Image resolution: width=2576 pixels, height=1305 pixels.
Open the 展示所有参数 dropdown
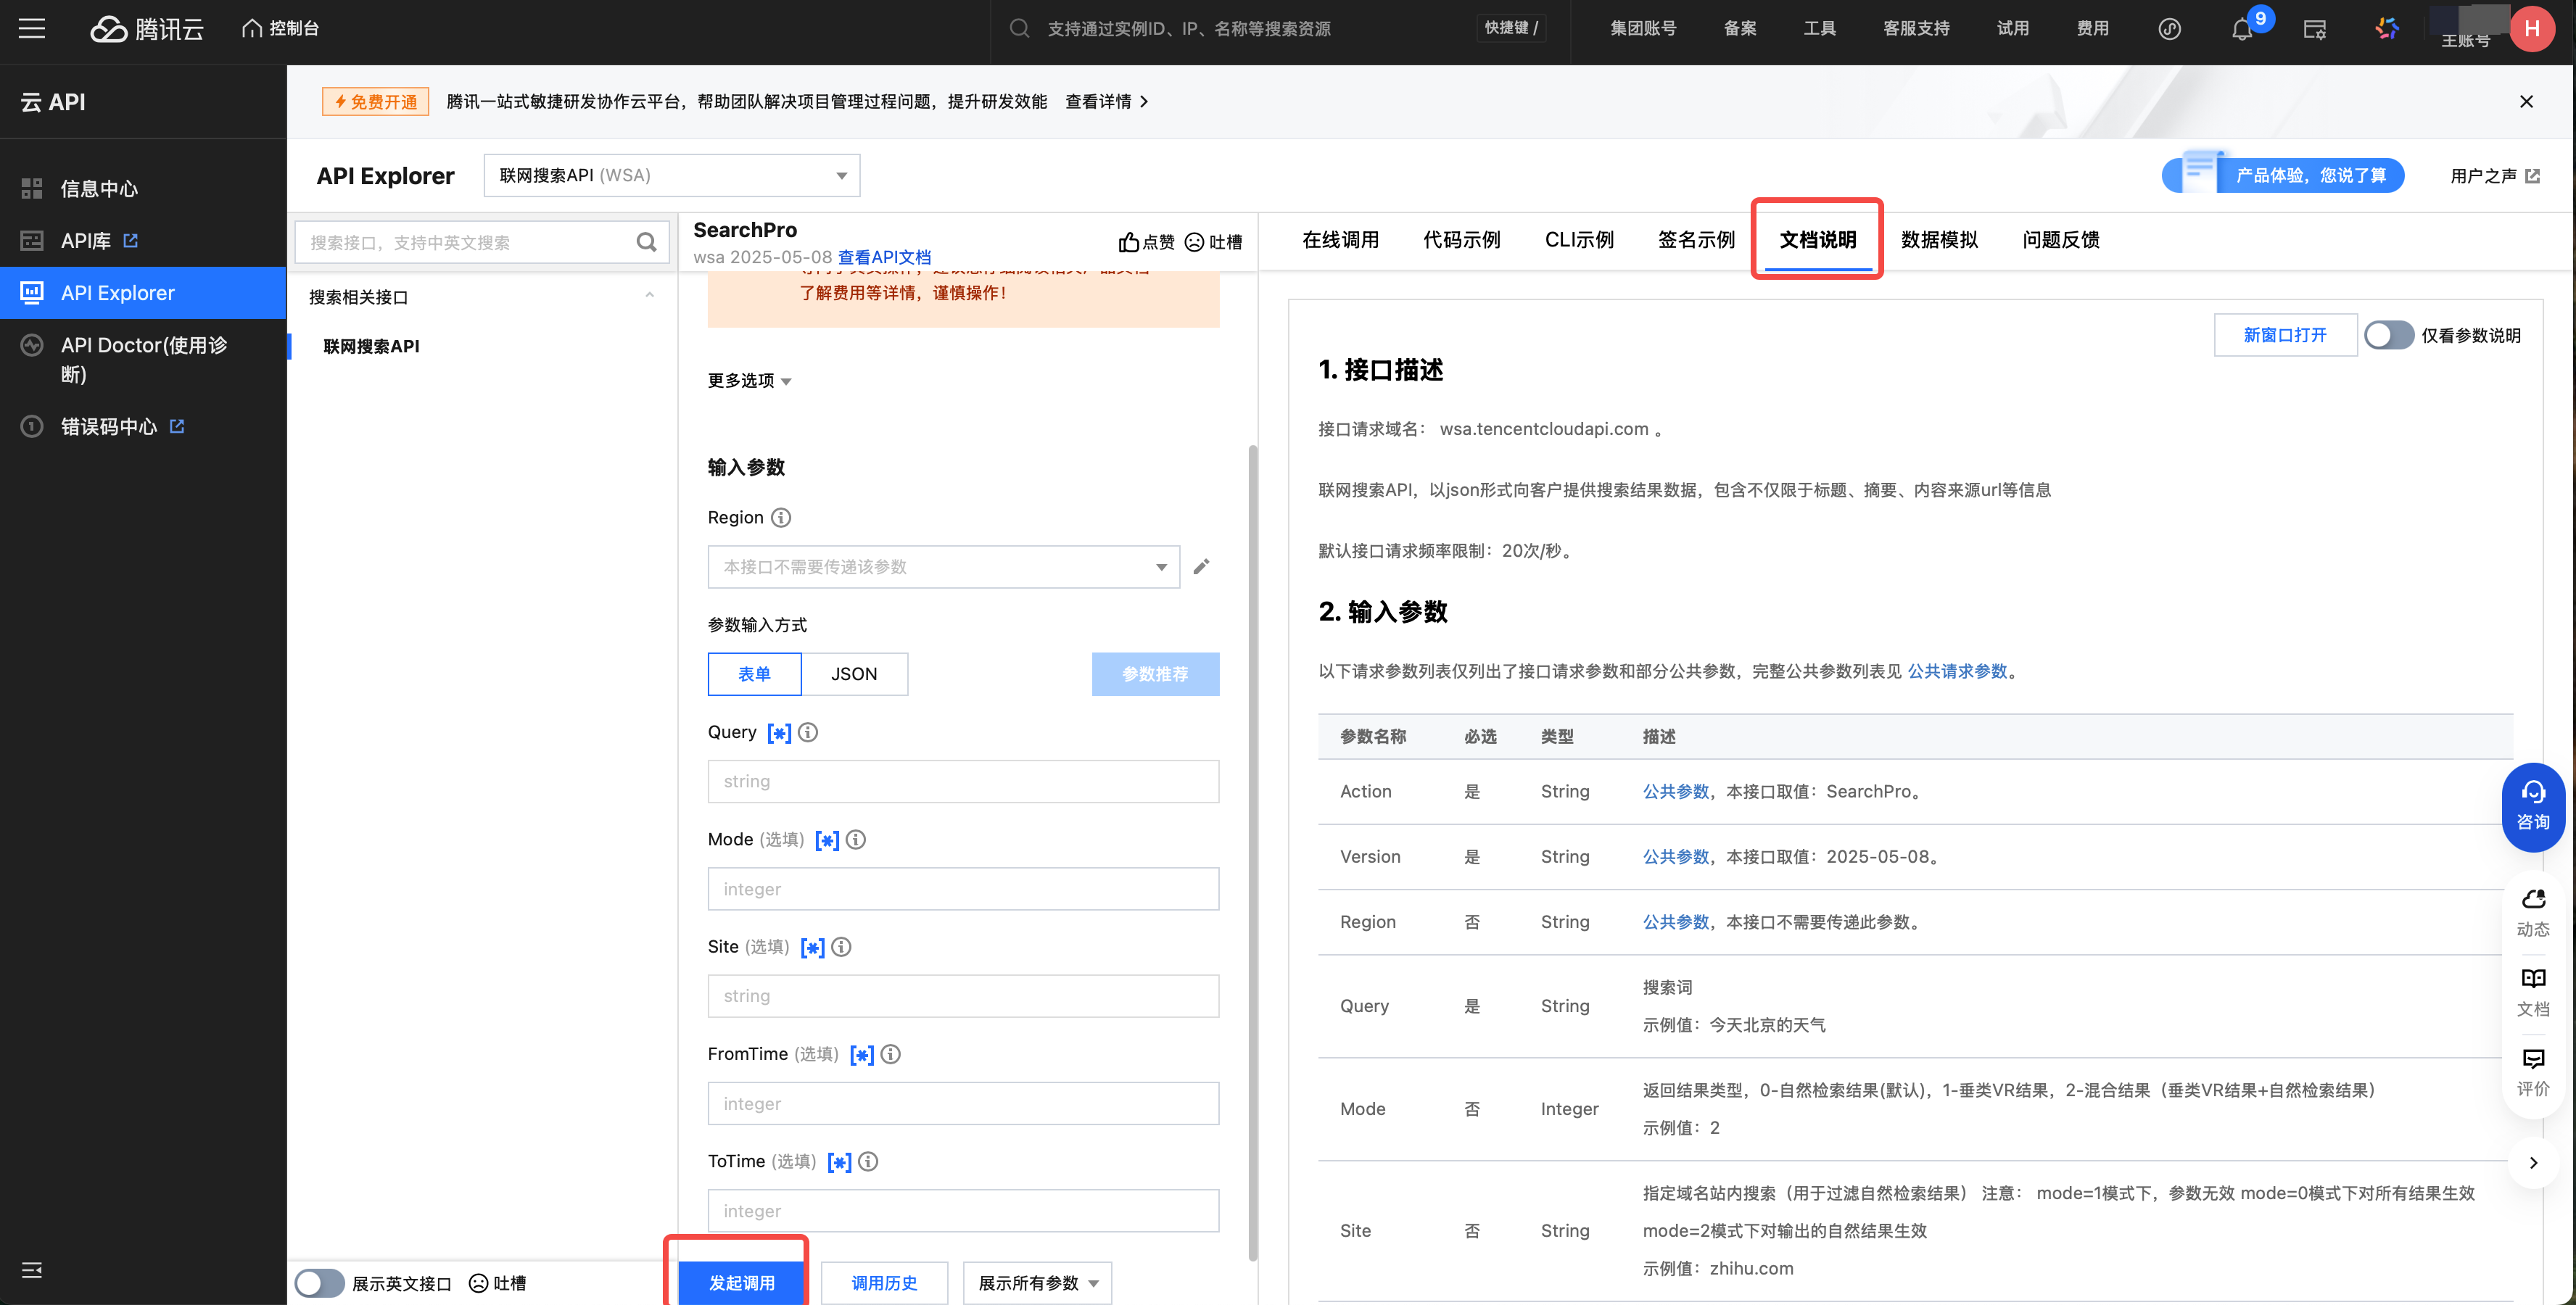coord(1036,1282)
